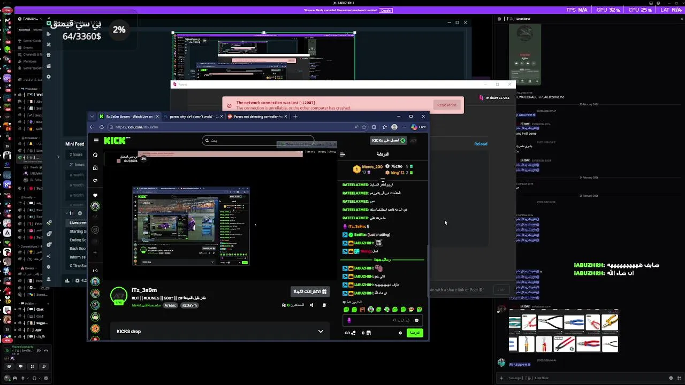Switch to 'Parsec not detecting controller' tab
685x385 pixels.
click(x=257, y=116)
